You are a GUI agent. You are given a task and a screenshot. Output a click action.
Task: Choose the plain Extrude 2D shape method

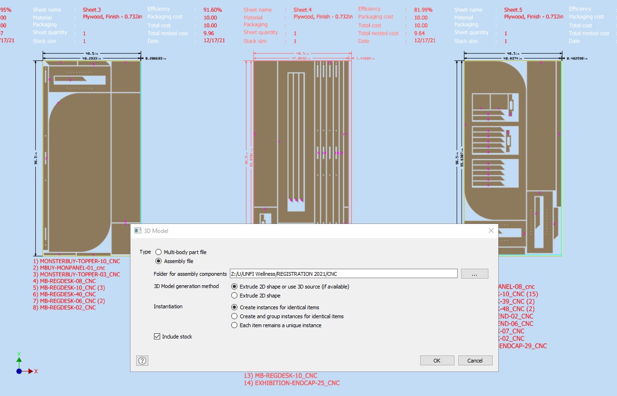point(235,296)
